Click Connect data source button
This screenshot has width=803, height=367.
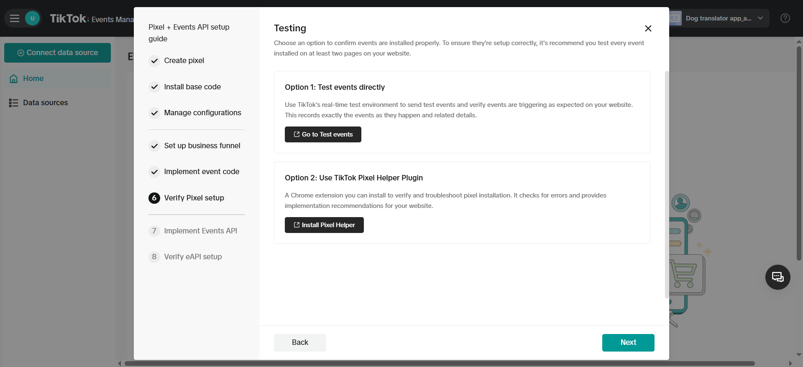coord(57,53)
